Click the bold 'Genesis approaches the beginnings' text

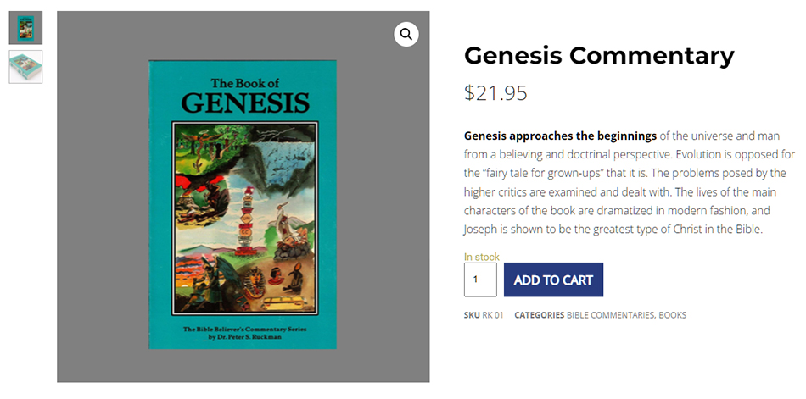coord(560,136)
